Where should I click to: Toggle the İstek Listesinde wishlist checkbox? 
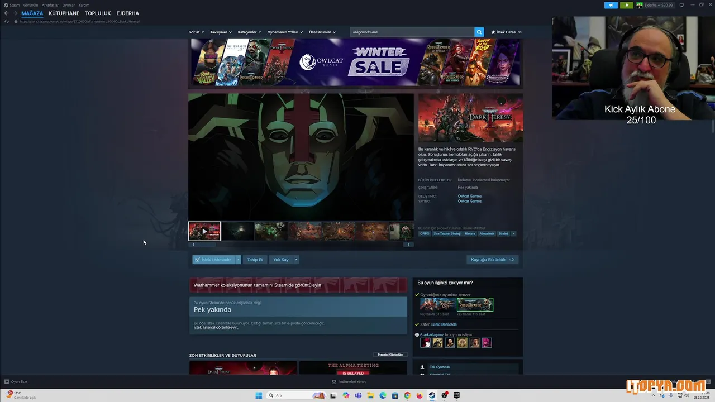(198, 260)
